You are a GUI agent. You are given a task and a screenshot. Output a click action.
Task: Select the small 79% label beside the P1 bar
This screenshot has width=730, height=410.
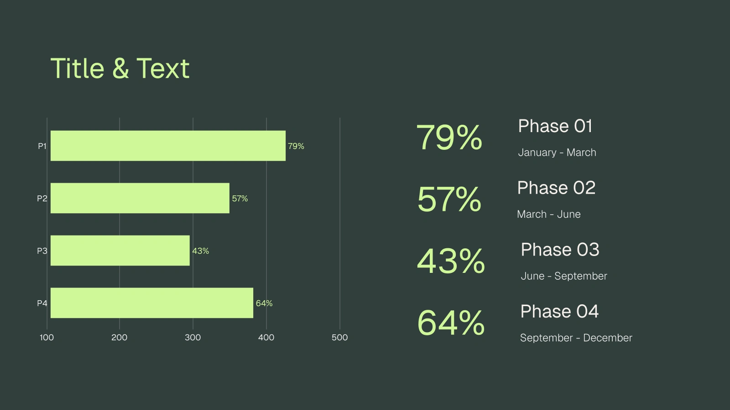coord(296,146)
